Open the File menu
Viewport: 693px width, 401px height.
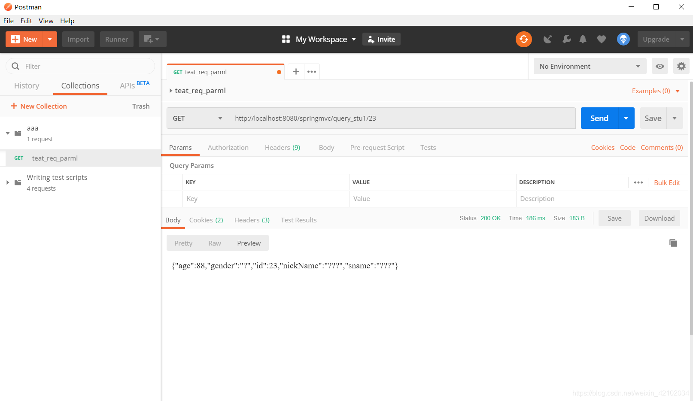tap(9, 21)
